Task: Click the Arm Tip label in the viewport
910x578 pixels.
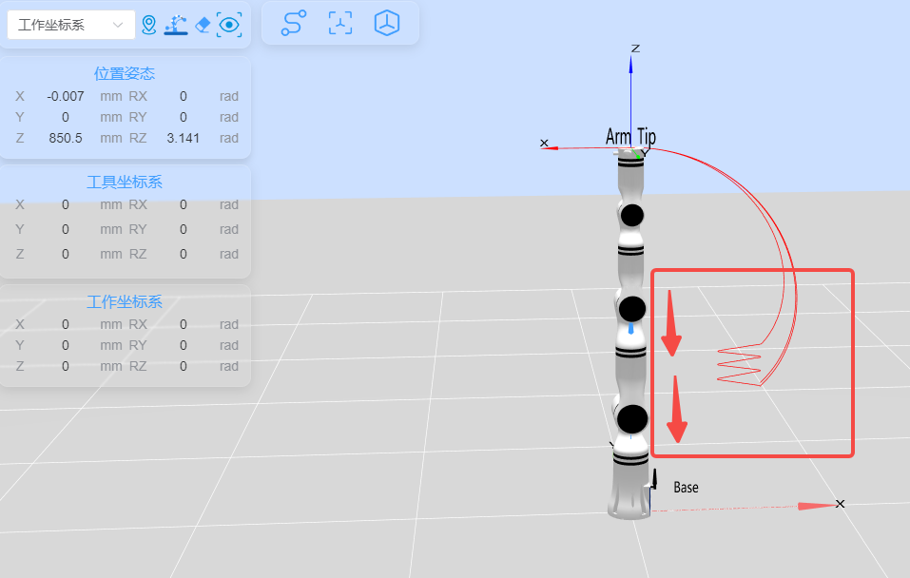Action: 630,137
